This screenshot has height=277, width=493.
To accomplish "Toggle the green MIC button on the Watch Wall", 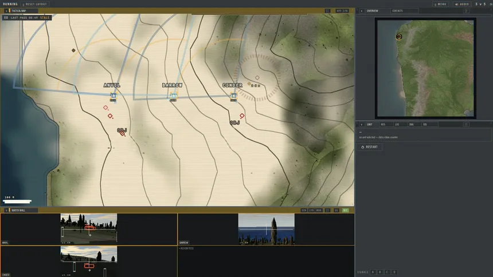I will tap(345, 210).
